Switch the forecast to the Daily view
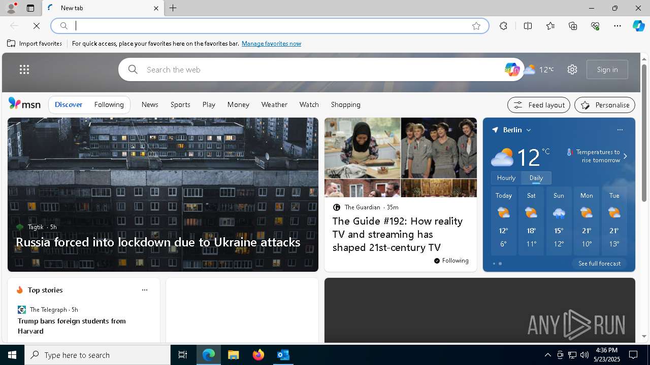 point(536,178)
